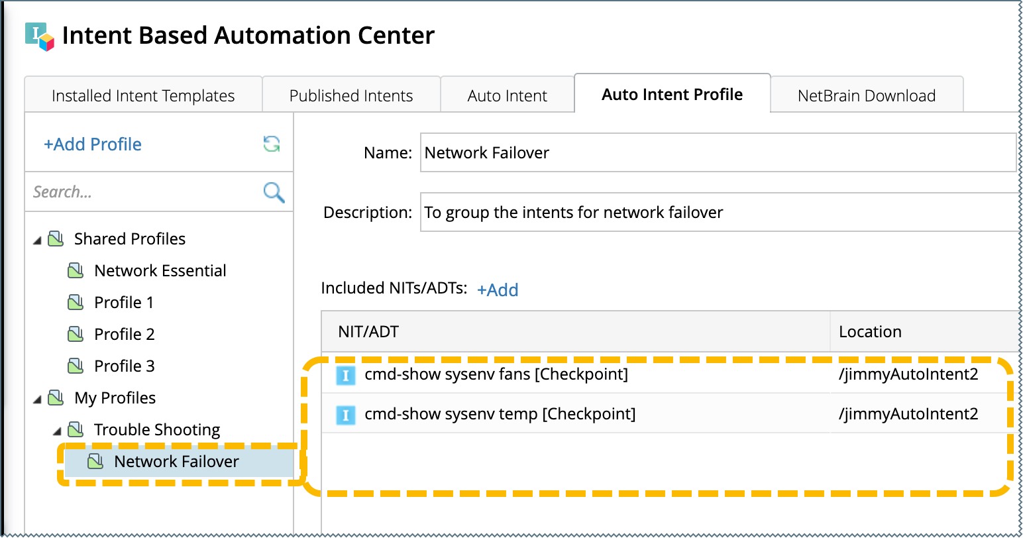Collapse the My Profiles tree node

pos(37,399)
